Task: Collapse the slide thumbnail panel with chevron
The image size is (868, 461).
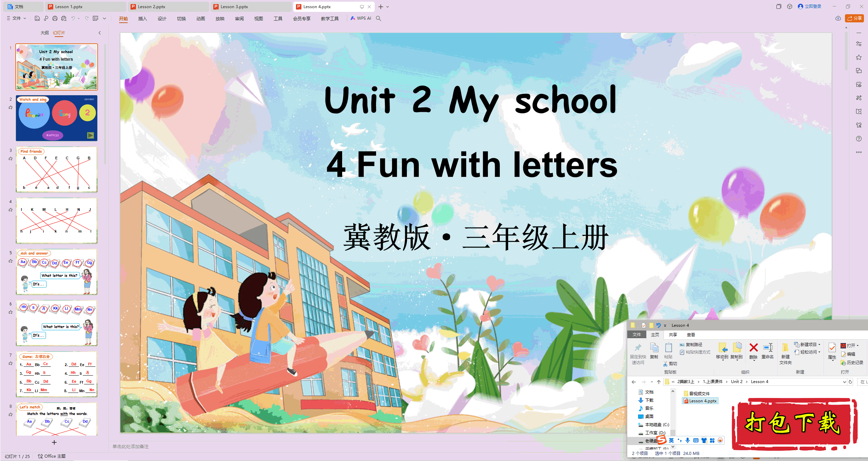Action: coord(100,33)
